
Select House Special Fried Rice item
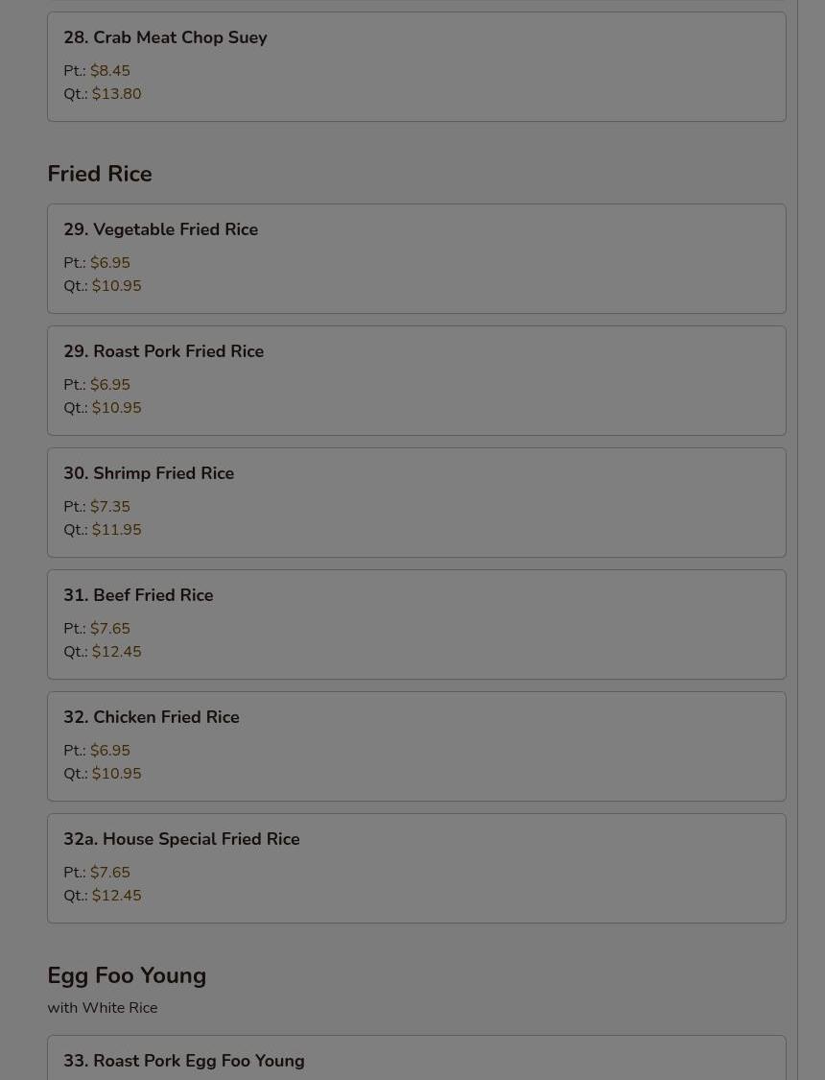click(x=416, y=868)
